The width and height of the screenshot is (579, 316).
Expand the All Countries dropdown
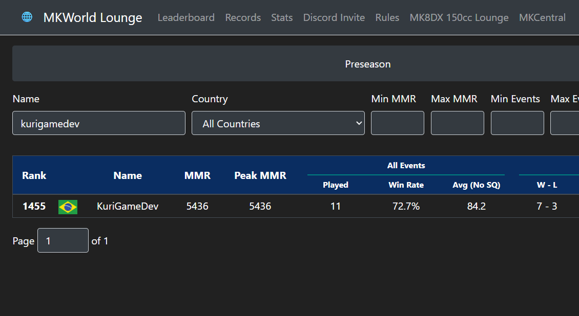278,123
